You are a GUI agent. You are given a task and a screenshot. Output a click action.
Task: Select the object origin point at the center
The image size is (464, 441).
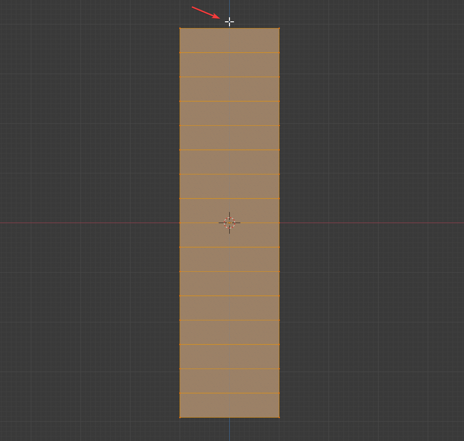[x=229, y=223]
